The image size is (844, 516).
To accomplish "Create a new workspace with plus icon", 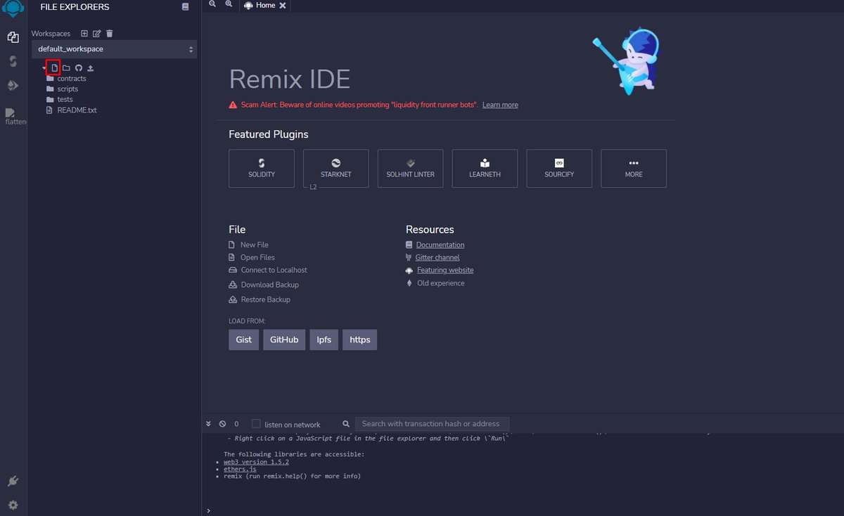I will point(84,34).
